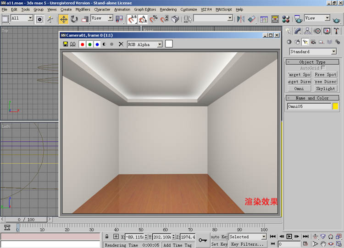The image size is (344, 248).
Task: Click the Omni light button
Action: click(x=299, y=88)
